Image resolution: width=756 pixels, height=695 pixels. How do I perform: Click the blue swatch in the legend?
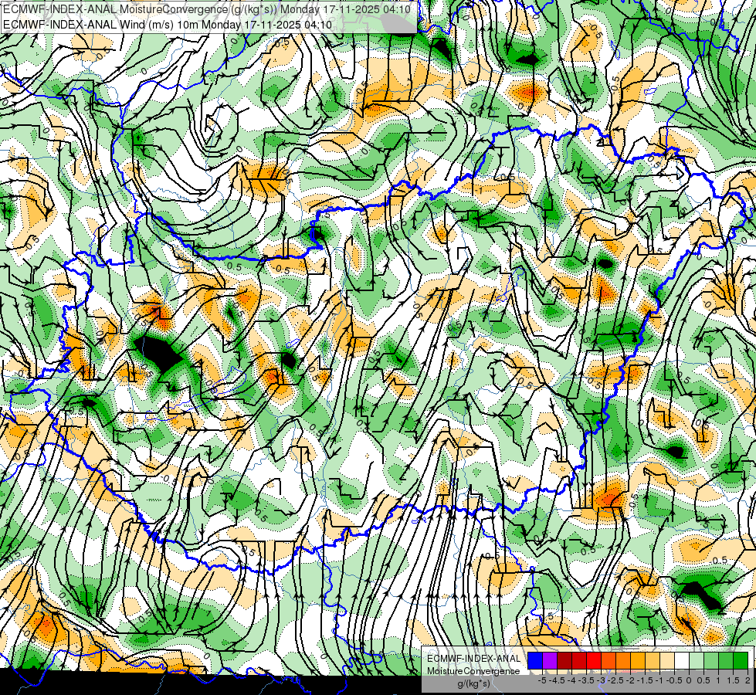point(535,661)
